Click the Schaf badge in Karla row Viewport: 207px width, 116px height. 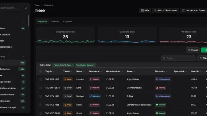point(68,88)
